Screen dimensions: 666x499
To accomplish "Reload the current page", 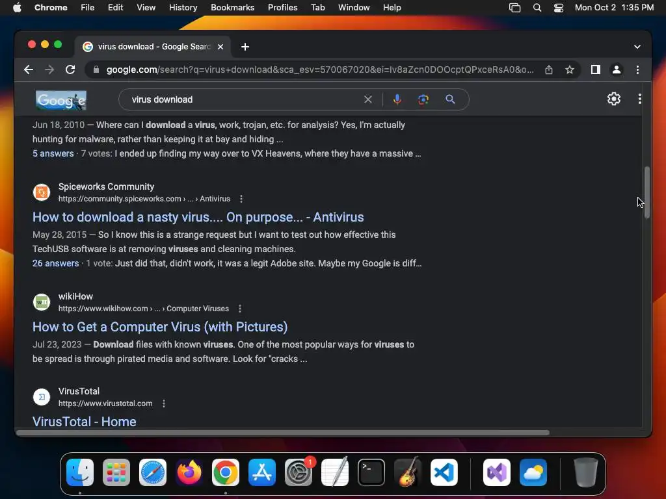I will pos(70,70).
